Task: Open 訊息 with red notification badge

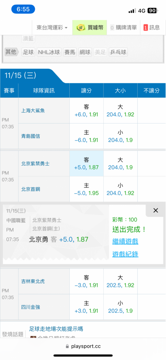Action: (152, 28)
